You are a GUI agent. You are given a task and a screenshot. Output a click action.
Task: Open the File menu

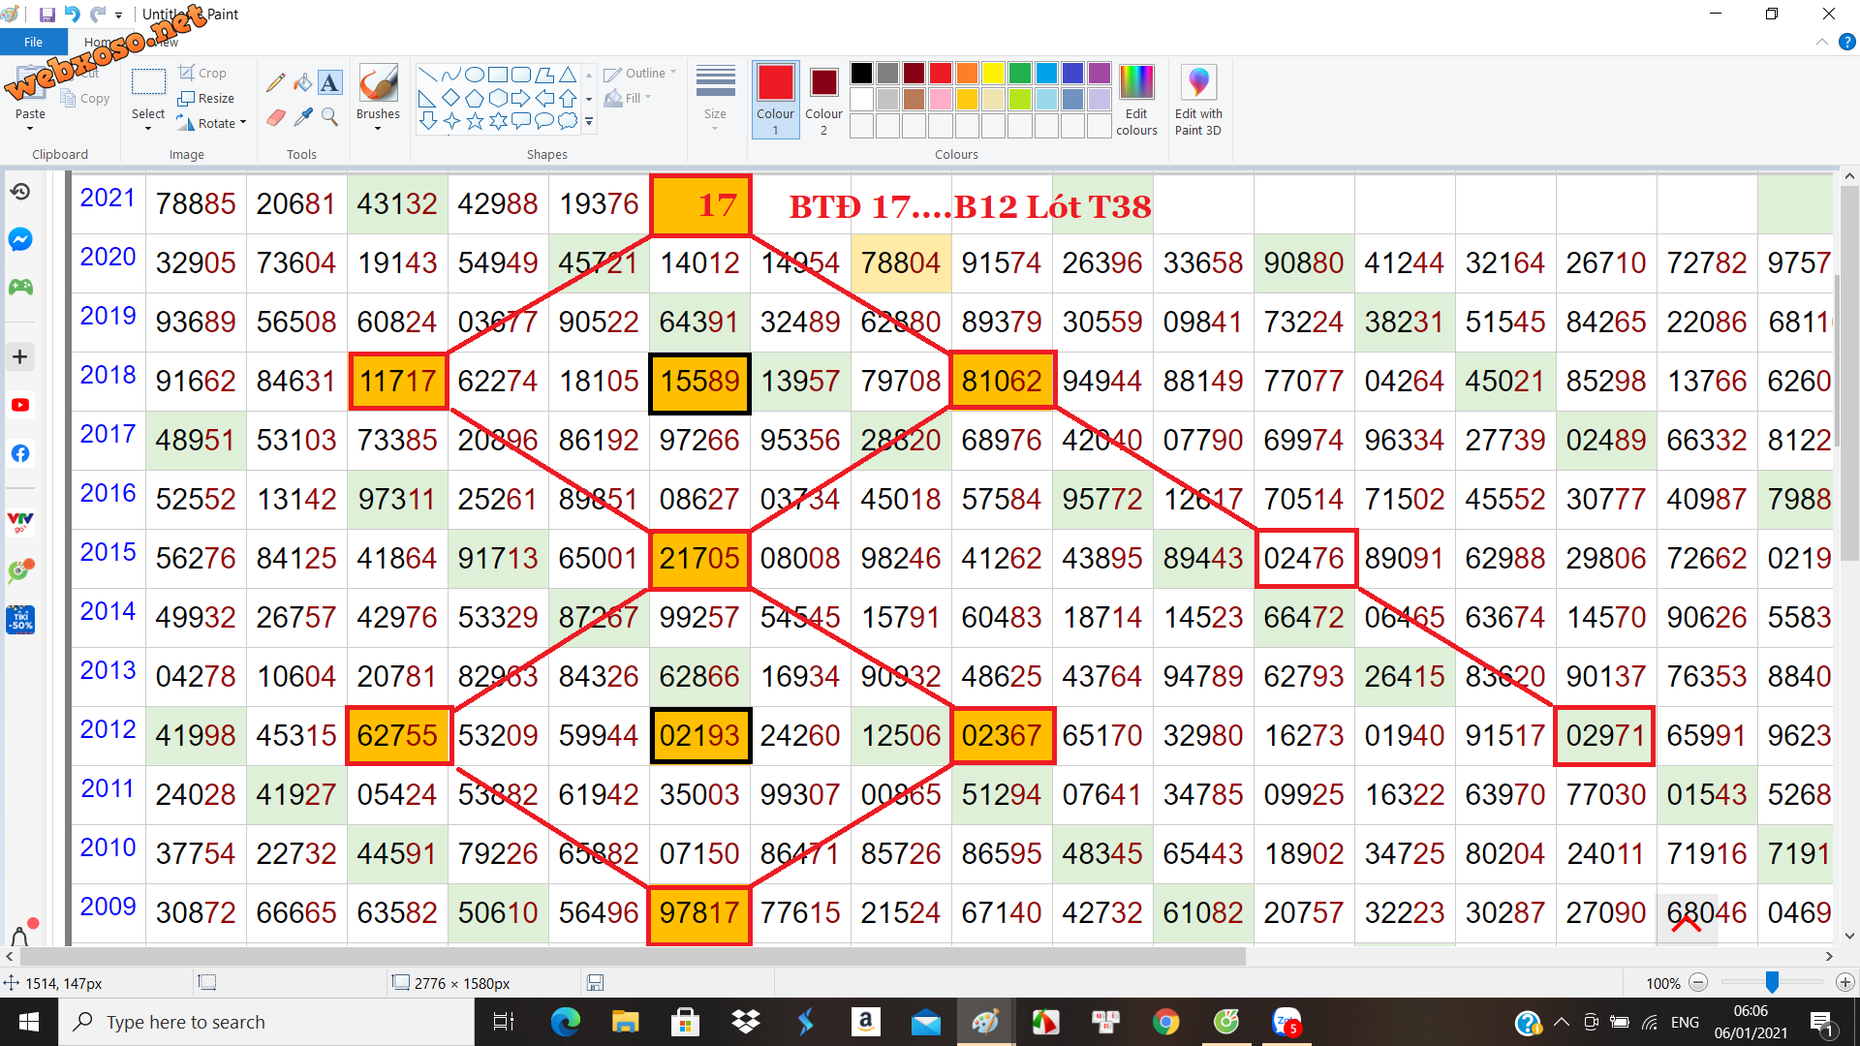pos(34,42)
